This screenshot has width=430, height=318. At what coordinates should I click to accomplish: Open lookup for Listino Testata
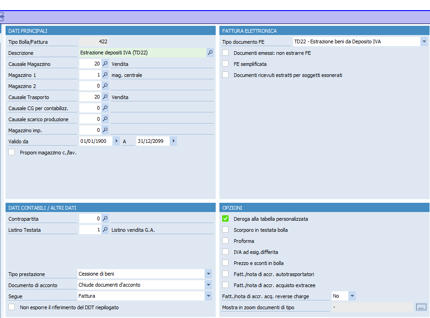click(x=105, y=230)
